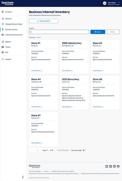This screenshot has width=122, height=181.
Task: View Details for Store #1
Action: (36, 70)
